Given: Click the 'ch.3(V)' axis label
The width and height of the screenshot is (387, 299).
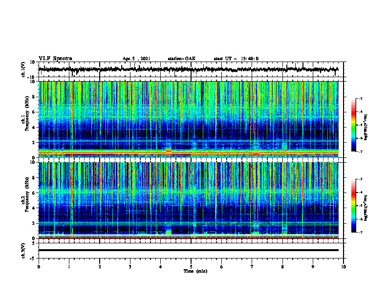Looking at the screenshot, I should (23, 251).
